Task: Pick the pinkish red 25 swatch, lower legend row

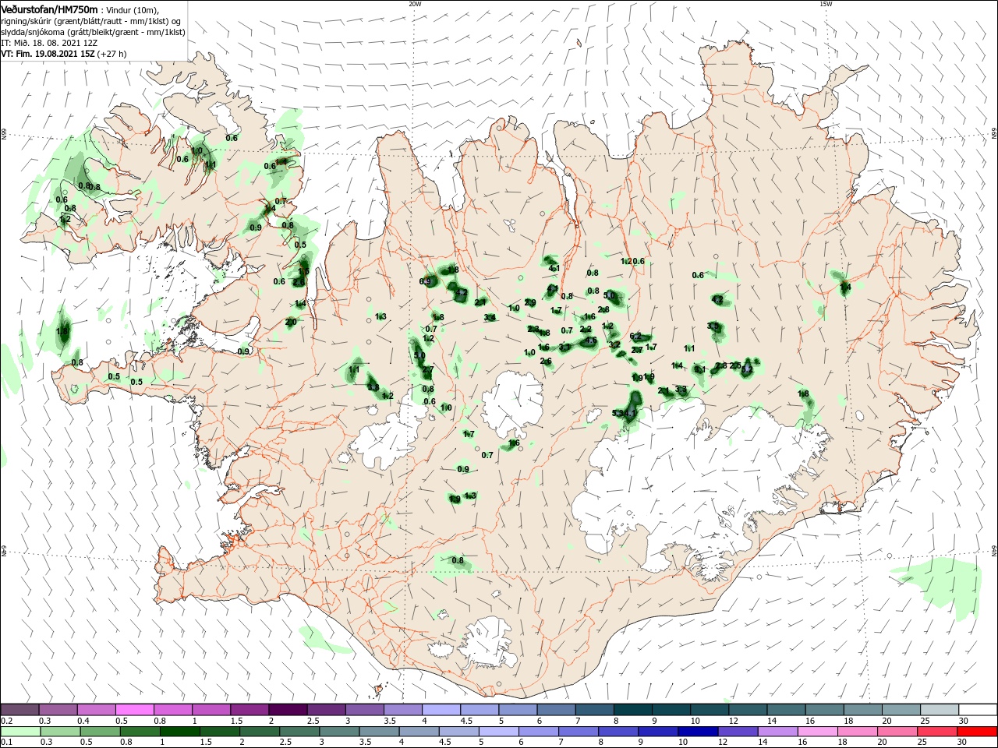Action: point(937,732)
